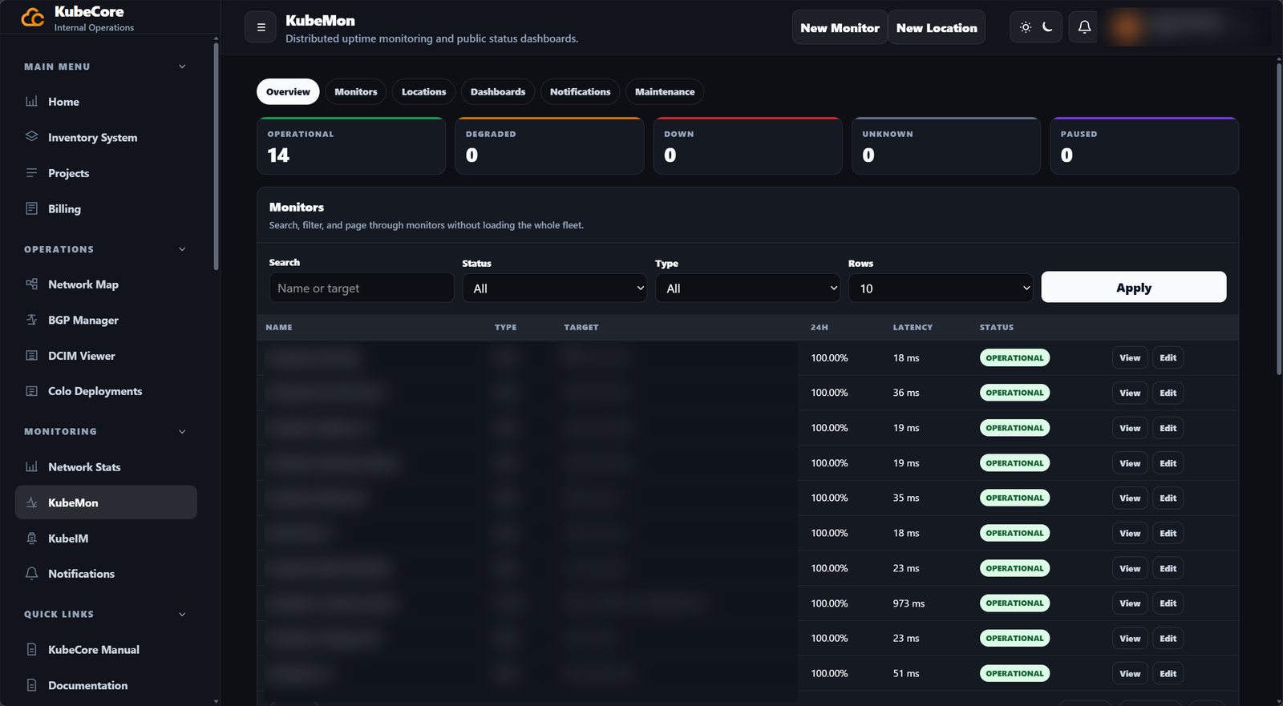Click the BGP Manager icon
The height and width of the screenshot is (706, 1283).
pyautogui.click(x=32, y=320)
